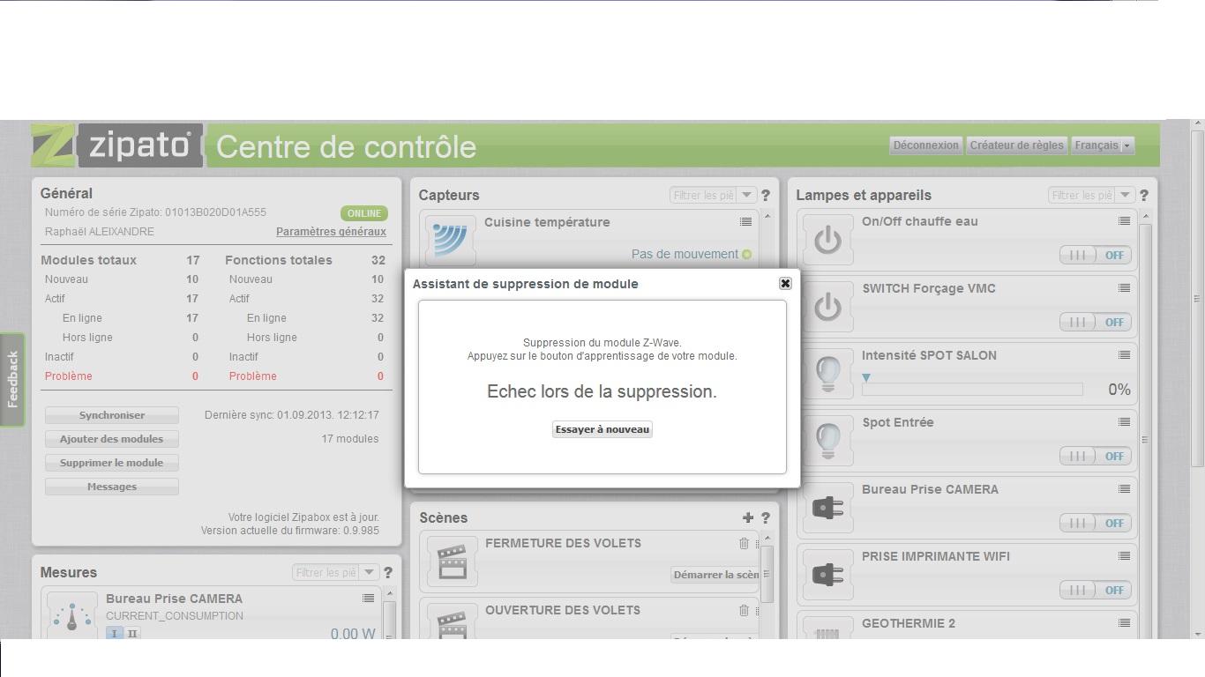The width and height of the screenshot is (1205, 677).
Task: Click the Mesures filter input field
Action: coord(326,573)
